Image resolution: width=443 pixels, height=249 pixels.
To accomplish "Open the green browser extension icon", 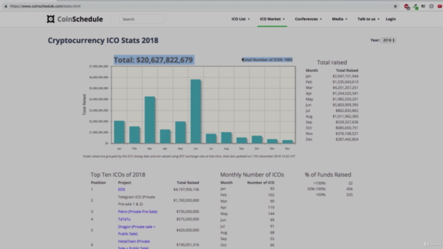I will coord(415,6).
